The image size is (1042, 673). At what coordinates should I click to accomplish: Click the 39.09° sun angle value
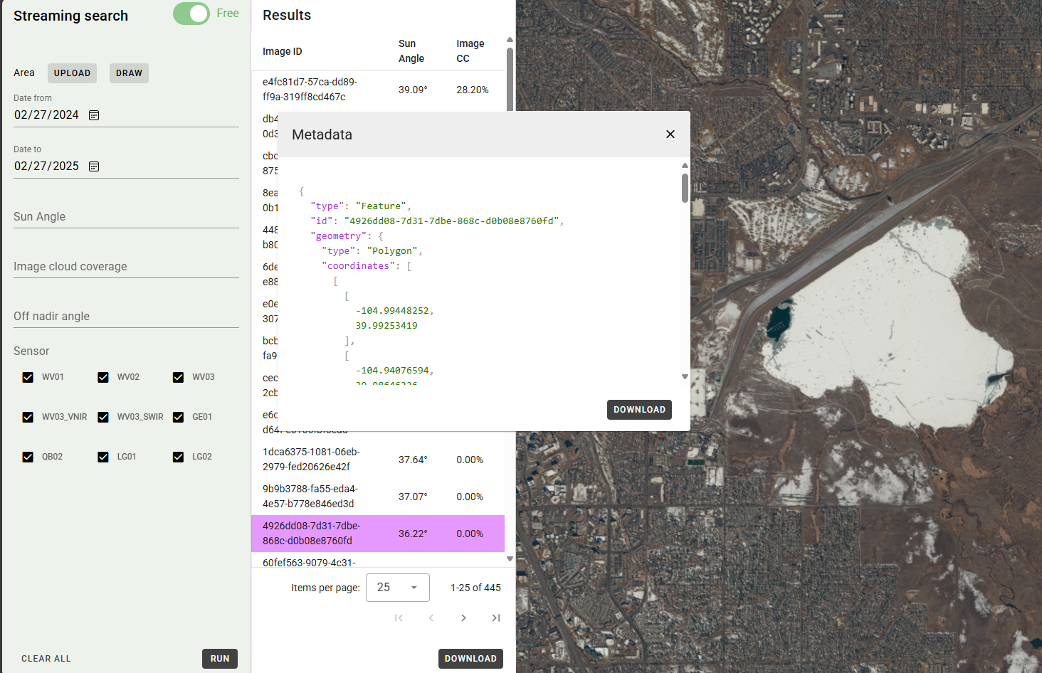(413, 90)
